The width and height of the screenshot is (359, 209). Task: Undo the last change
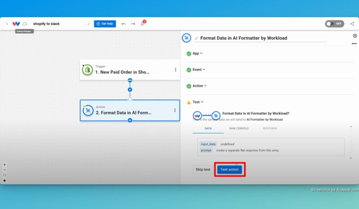[x=124, y=24]
